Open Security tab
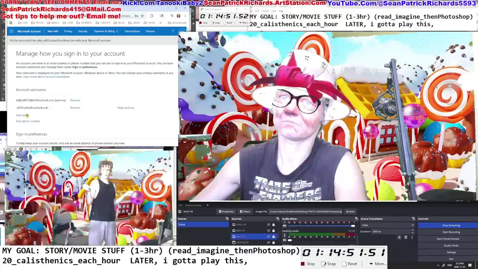Viewport: 478px width, 269px height. coord(83,31)
